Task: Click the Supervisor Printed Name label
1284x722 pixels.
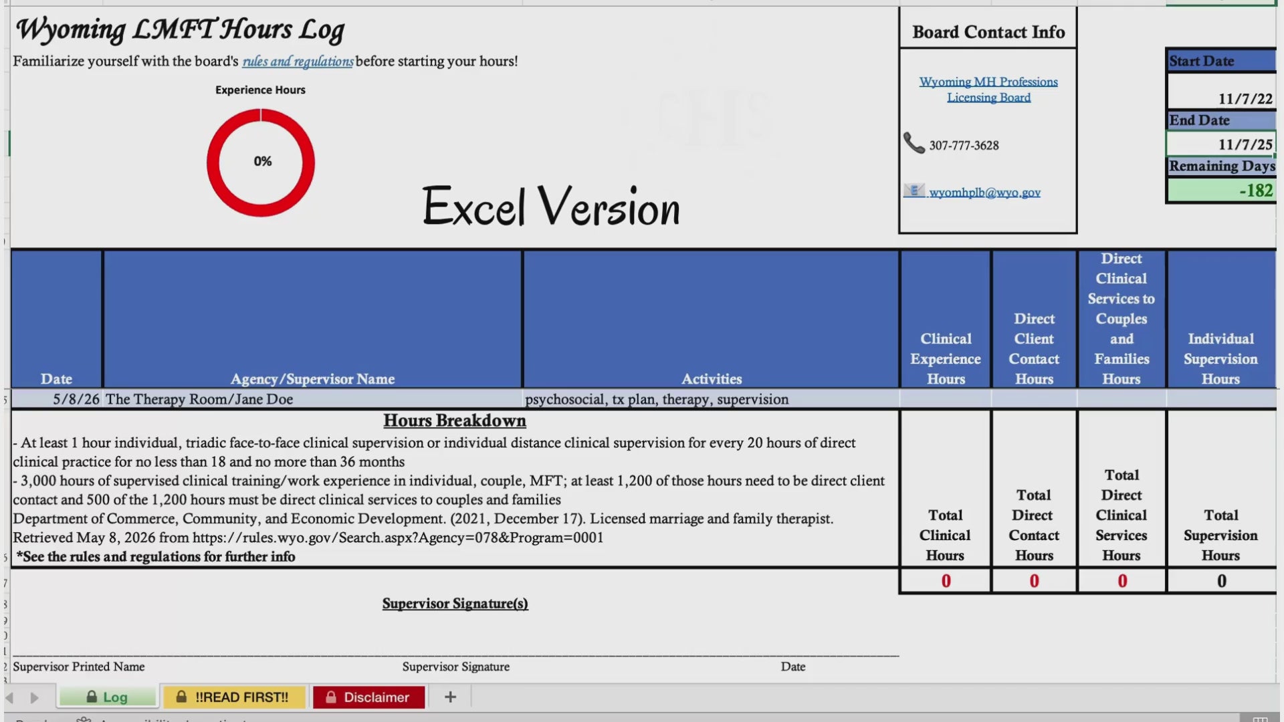Action: (x=79, y=667)
